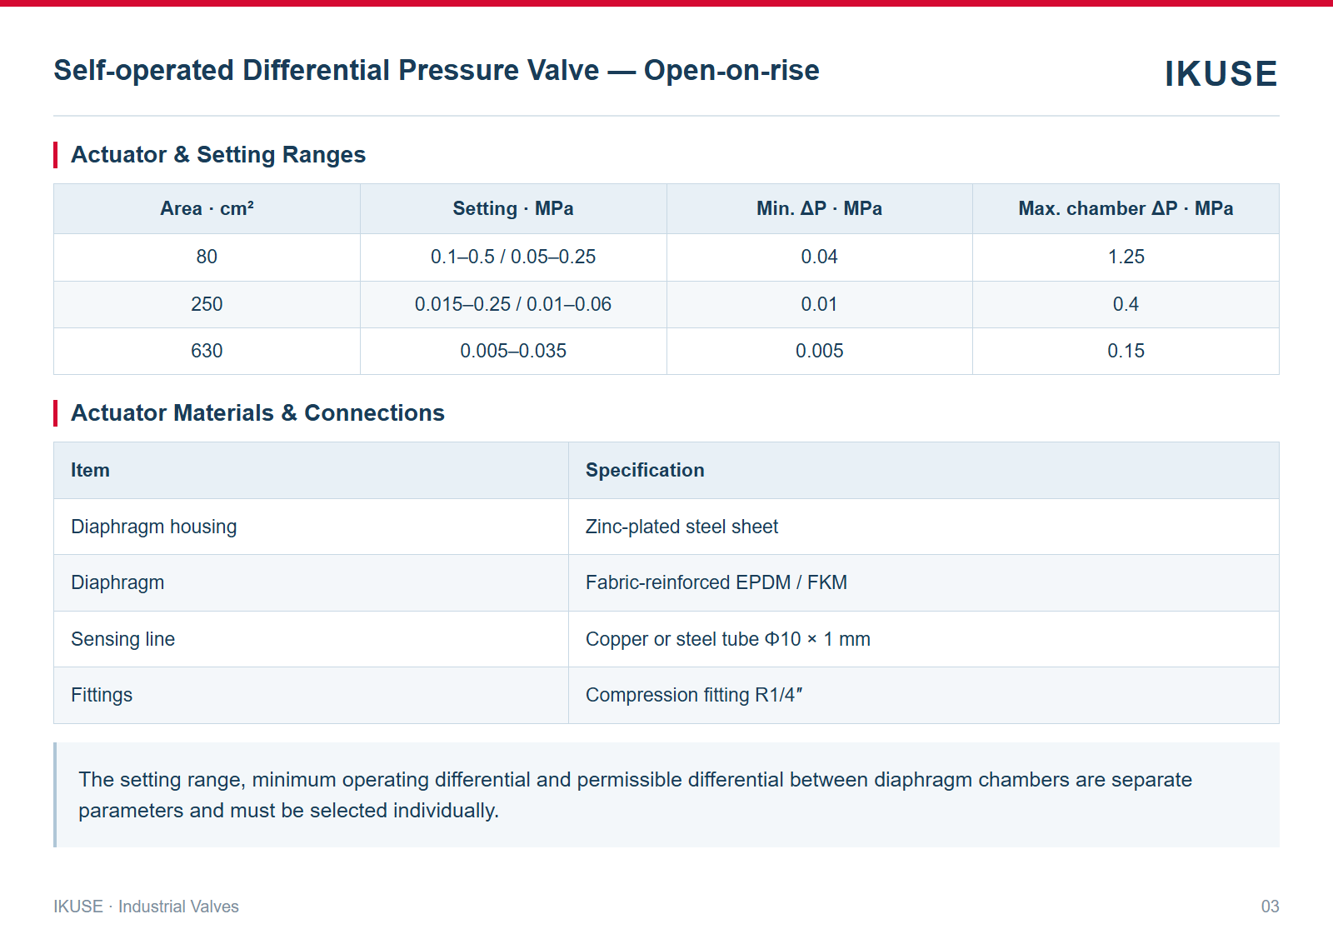Select the setting cell '0.015–0.25 / 0.01–0.06'
1333x939 pixels.
coord(513,304)
